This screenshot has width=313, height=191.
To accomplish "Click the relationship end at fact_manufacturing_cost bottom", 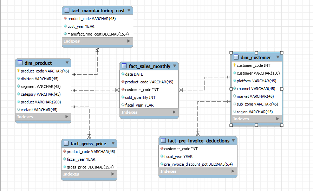I will pyautogui.click(x=97, y=50).
